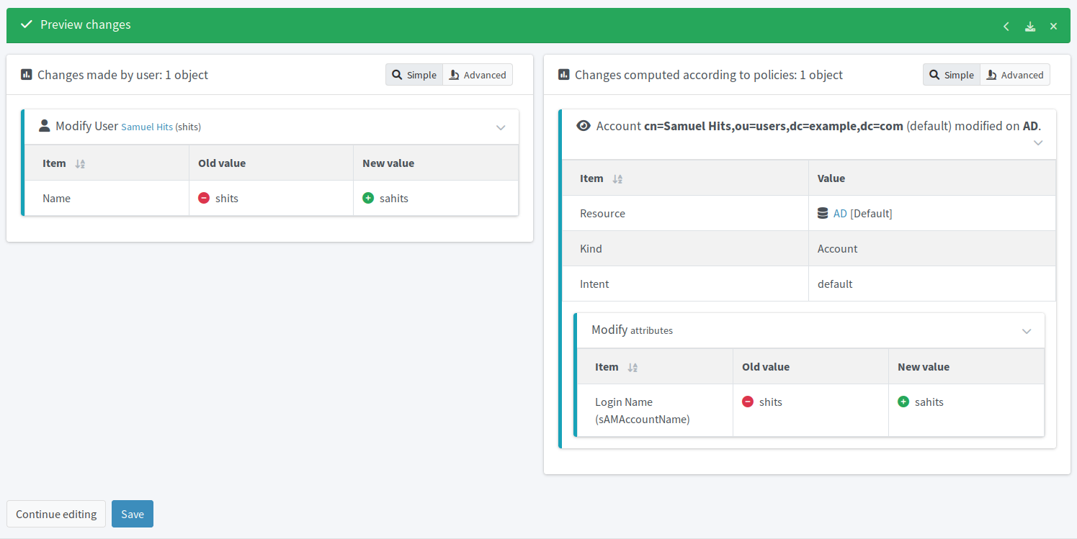
Task: Click the eye icon on the Account change header
Action: [584, 125]
